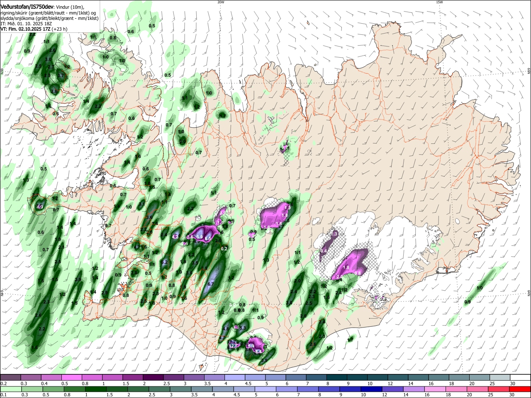Click the 4.9 value in the red-outlined cell
Screen dimensions: 531x398
[x=40, y=206]
